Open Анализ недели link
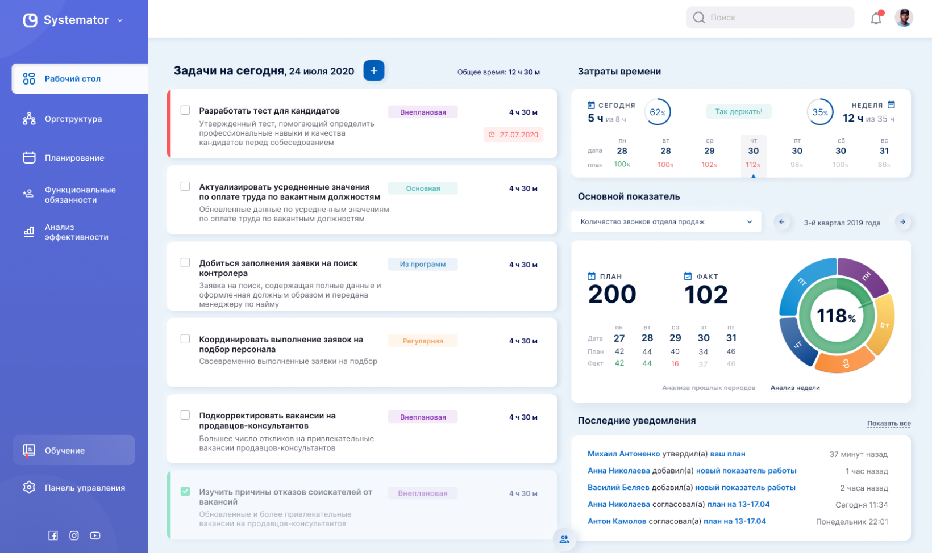This screenshot has width=932, height=553. pyautogui.click(x=795, y=388)
